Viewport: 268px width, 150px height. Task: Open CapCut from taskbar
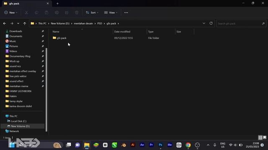105,145
